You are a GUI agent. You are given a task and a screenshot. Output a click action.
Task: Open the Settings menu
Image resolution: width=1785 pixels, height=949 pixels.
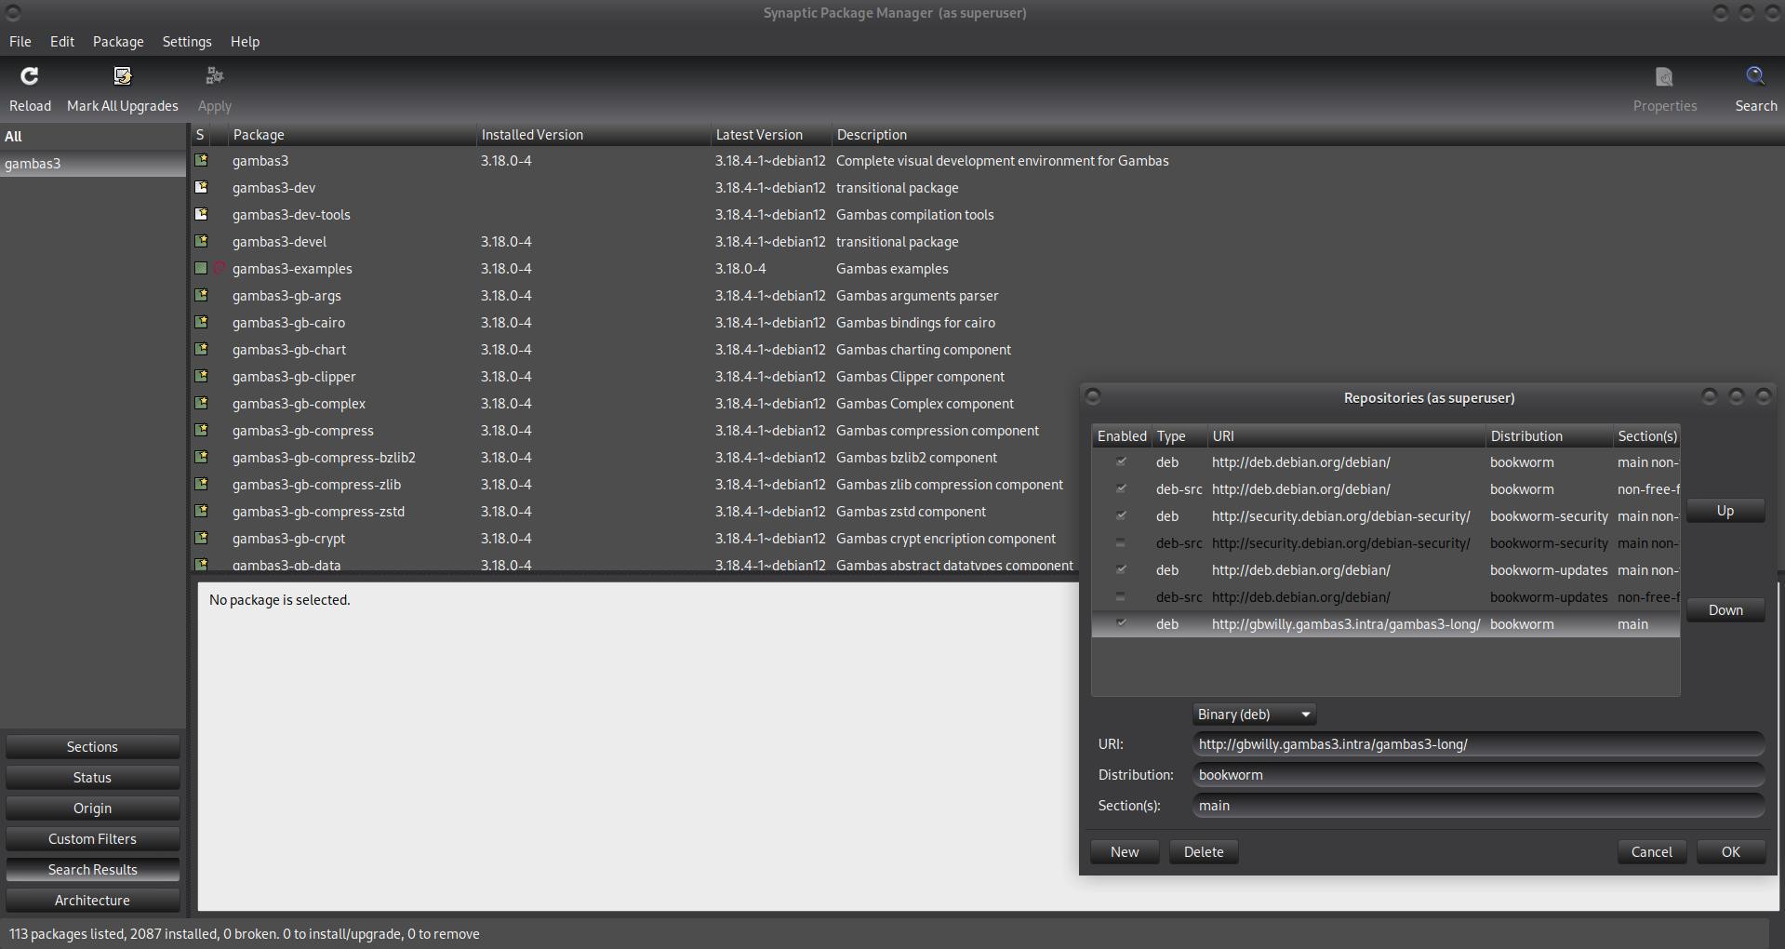pyautogui.click(x=187, y=42)
